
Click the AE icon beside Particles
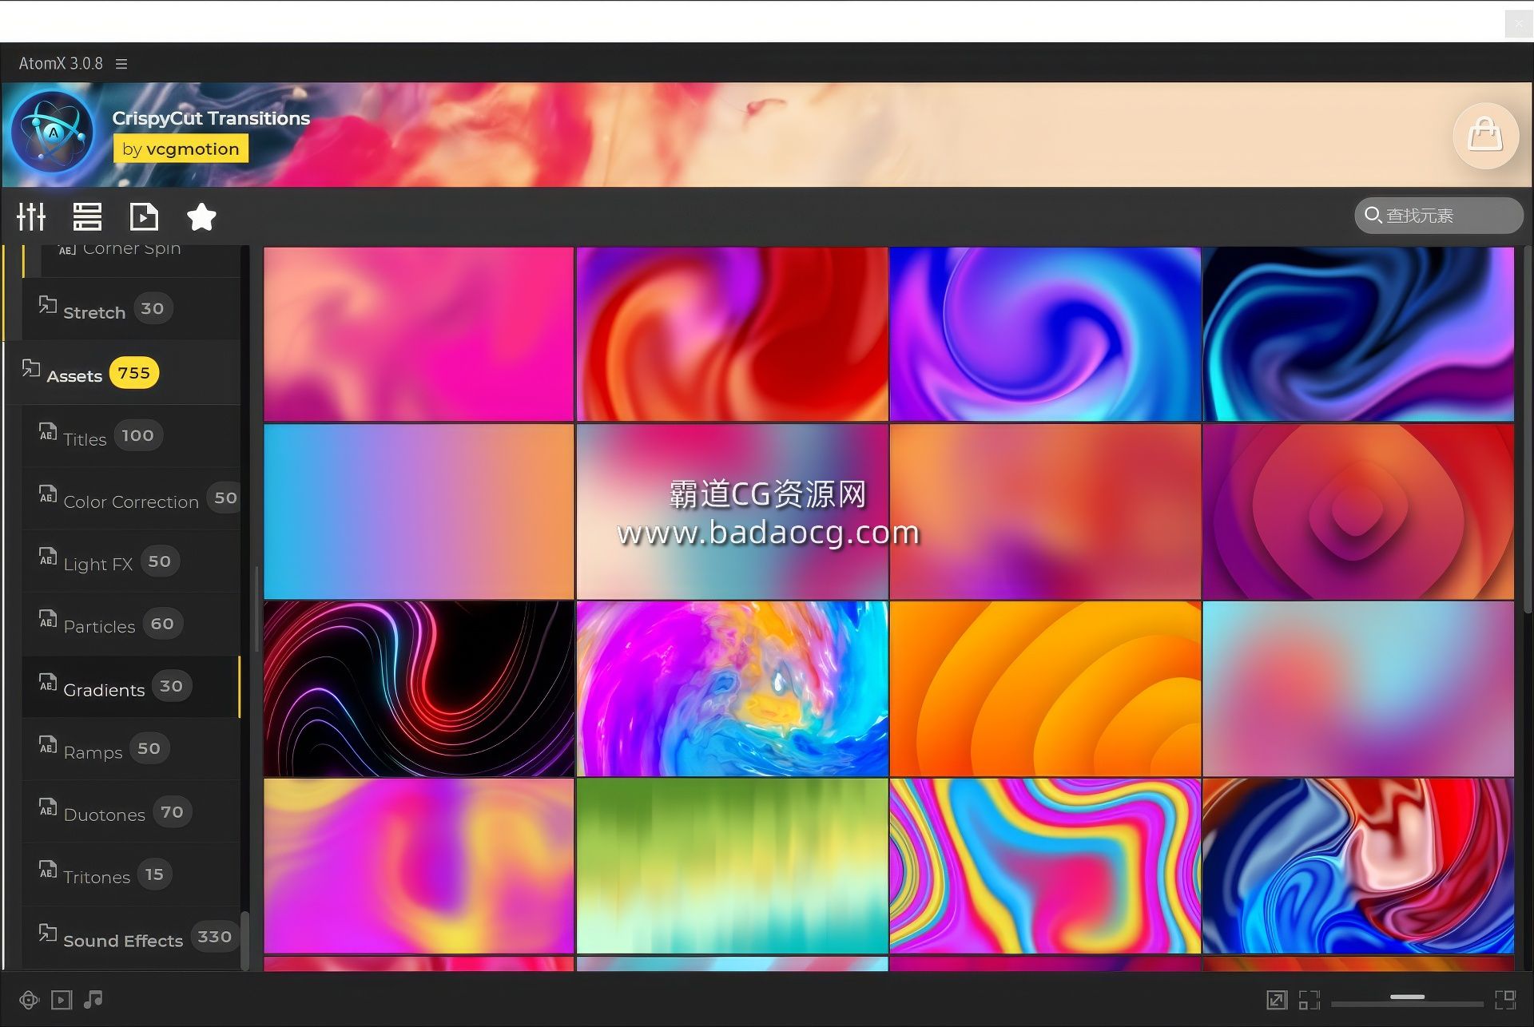(48, 619)
